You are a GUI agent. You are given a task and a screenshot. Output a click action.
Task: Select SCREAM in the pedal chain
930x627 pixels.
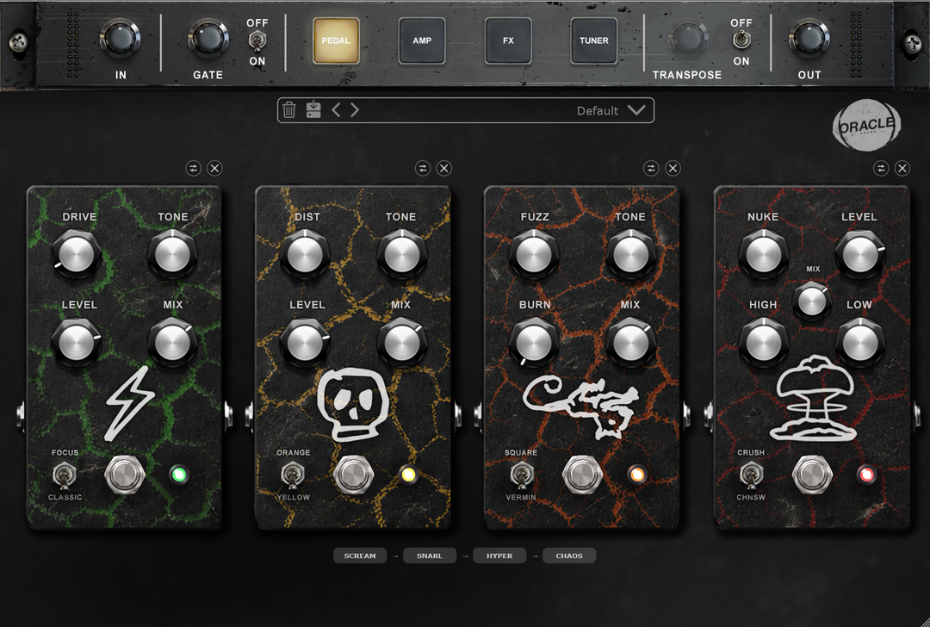point(360,556)
